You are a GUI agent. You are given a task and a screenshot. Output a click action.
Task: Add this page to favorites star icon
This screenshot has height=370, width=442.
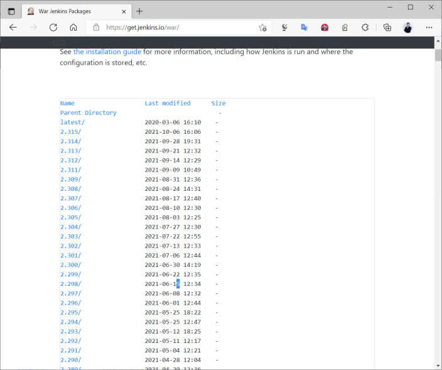click(262, 28)
